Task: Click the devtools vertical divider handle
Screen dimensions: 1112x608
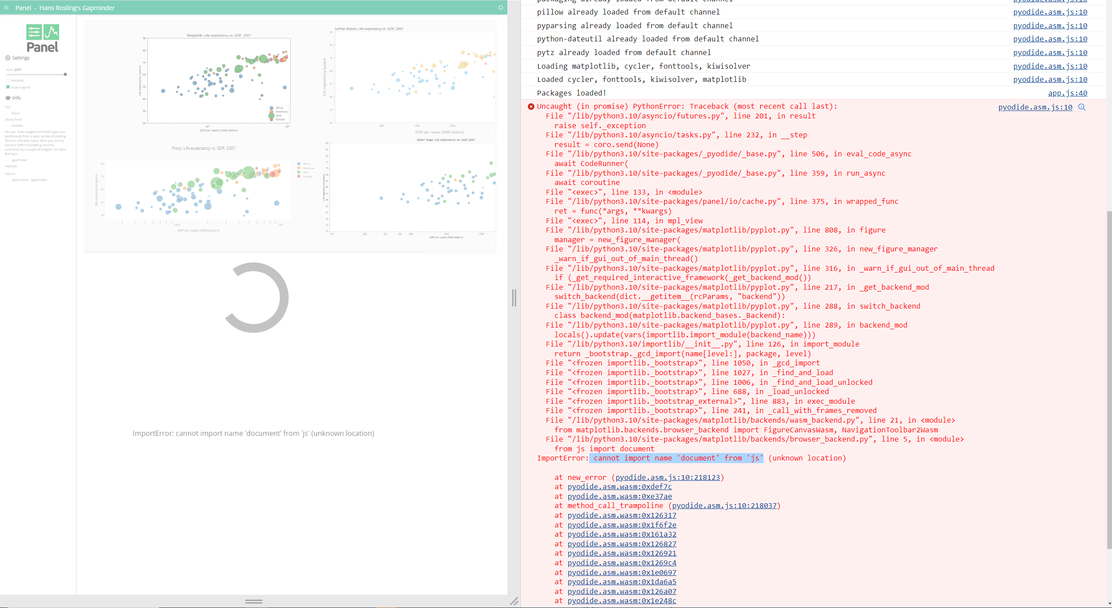Action: point(514,298)
